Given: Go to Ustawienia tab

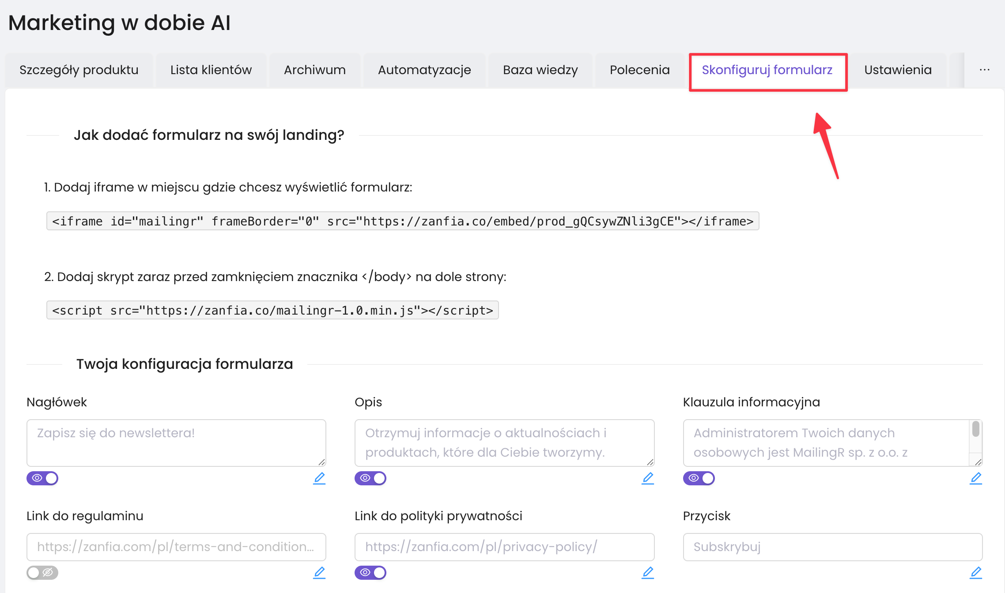Looking at the screenshot, I should pos(898,70).
